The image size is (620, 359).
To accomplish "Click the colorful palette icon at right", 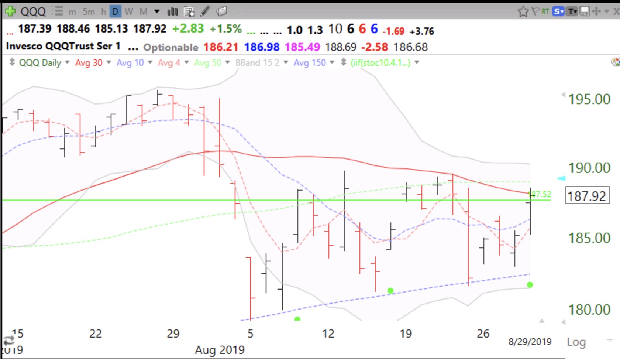I will coord(616,62).
